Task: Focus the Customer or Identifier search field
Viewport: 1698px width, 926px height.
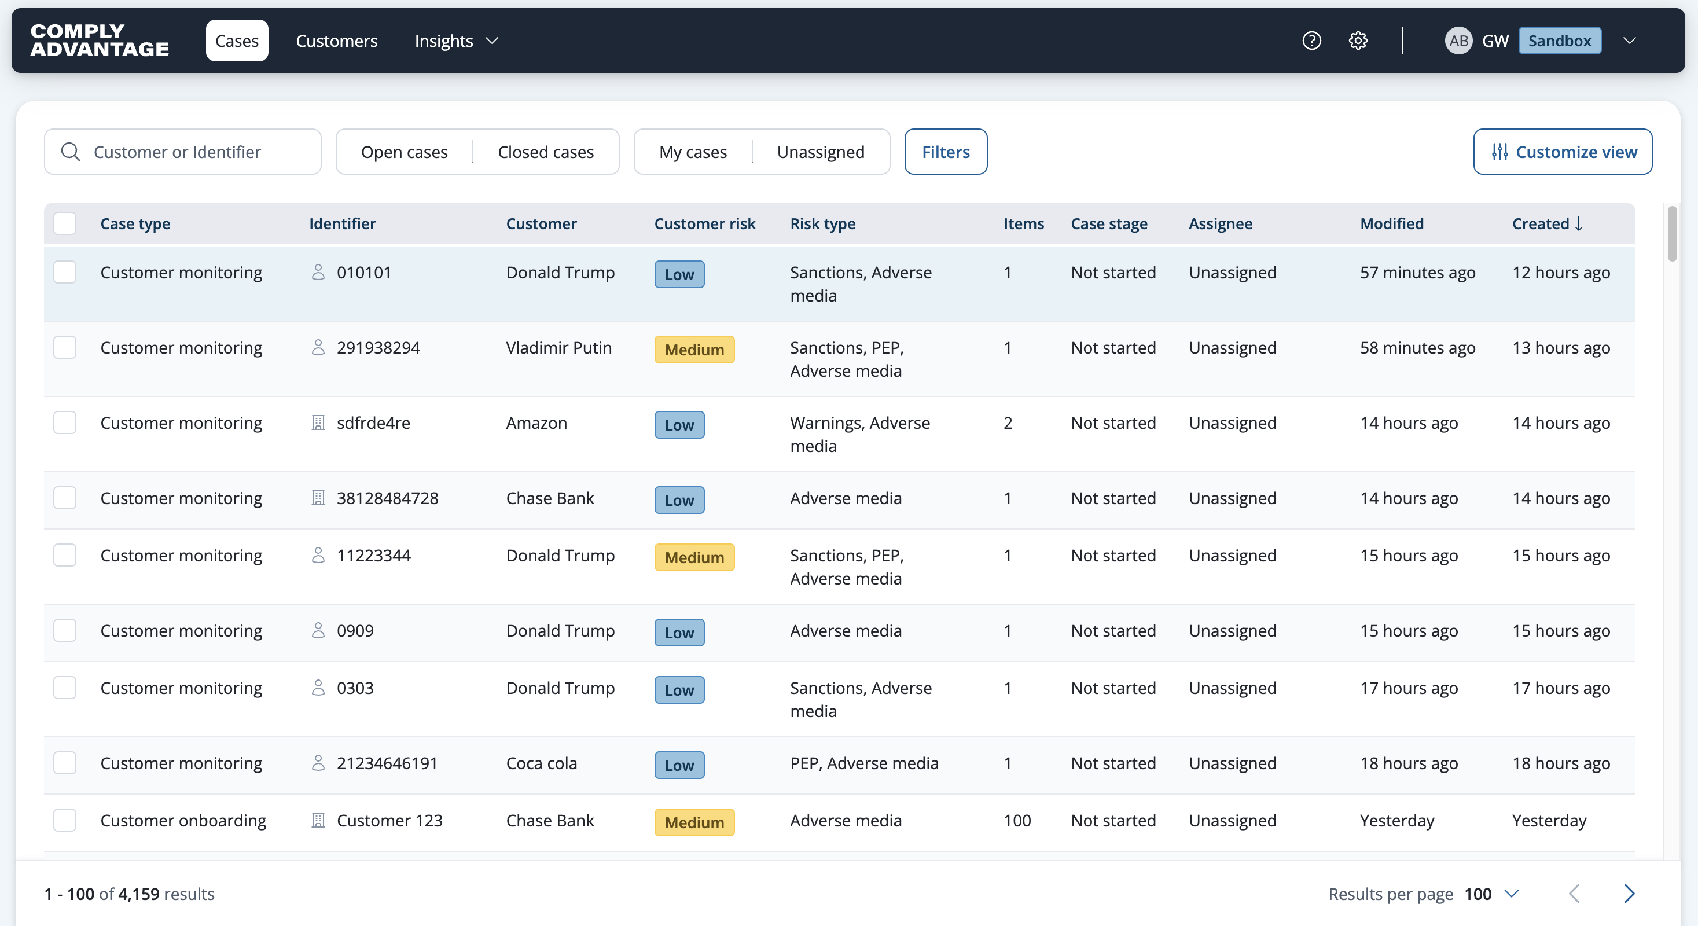Action: pyautogui.click(x=182, y=152)
